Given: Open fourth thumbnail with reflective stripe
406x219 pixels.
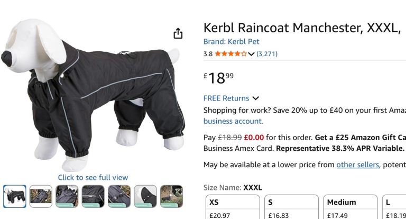Looking at the screenshot, I should (93, 196).
